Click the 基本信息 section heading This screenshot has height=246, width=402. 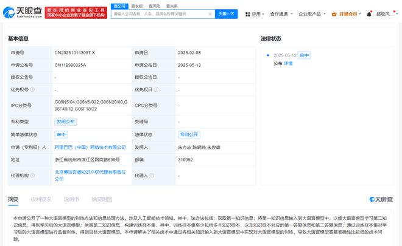pos(18,39)
